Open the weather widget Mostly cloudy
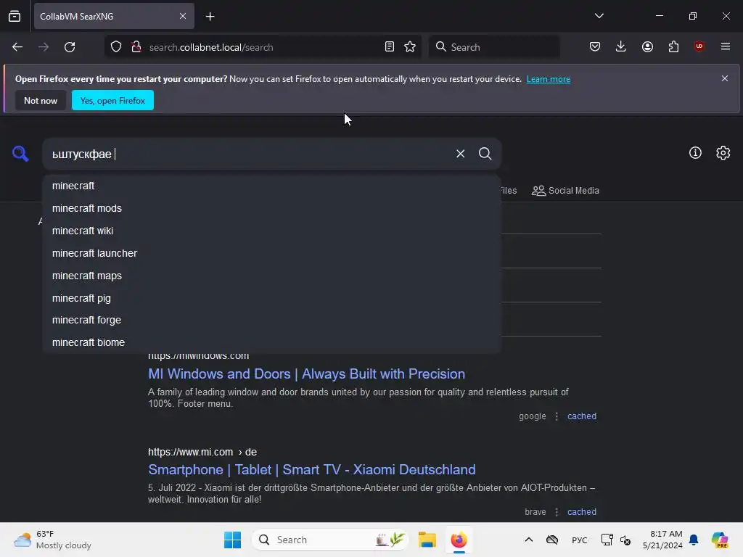The width and height of the screenshot is (743, 557). click(x=52, y=540)
